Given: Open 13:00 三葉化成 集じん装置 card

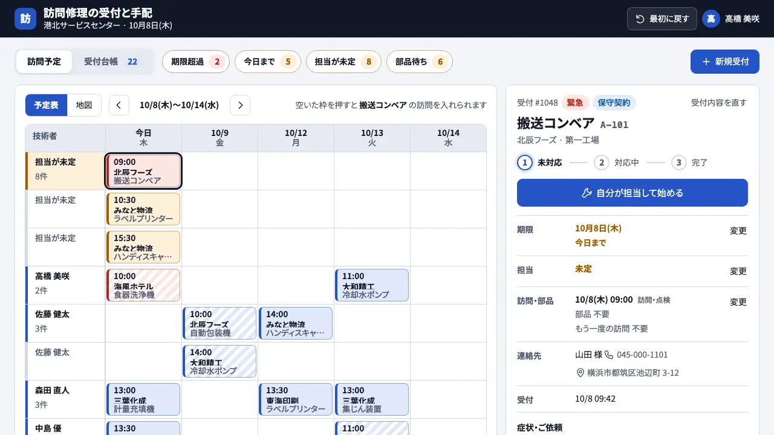Looking at the screenshot, I should click(x=372, y=399).
